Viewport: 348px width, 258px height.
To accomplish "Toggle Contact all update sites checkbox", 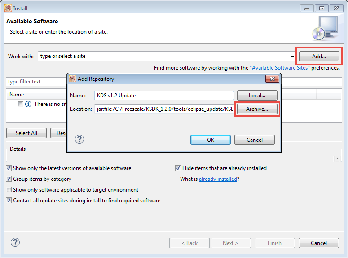I will pyautogui.click(x=9, y=201).
